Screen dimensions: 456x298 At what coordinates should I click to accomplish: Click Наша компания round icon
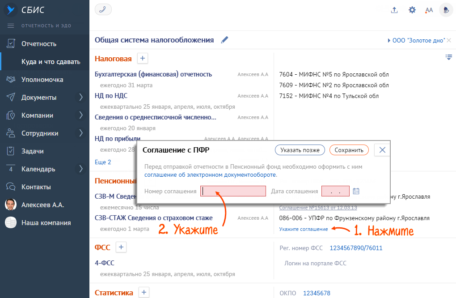(11, 223)
